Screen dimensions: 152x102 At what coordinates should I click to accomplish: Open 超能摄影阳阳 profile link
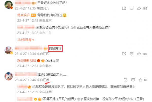27,60
